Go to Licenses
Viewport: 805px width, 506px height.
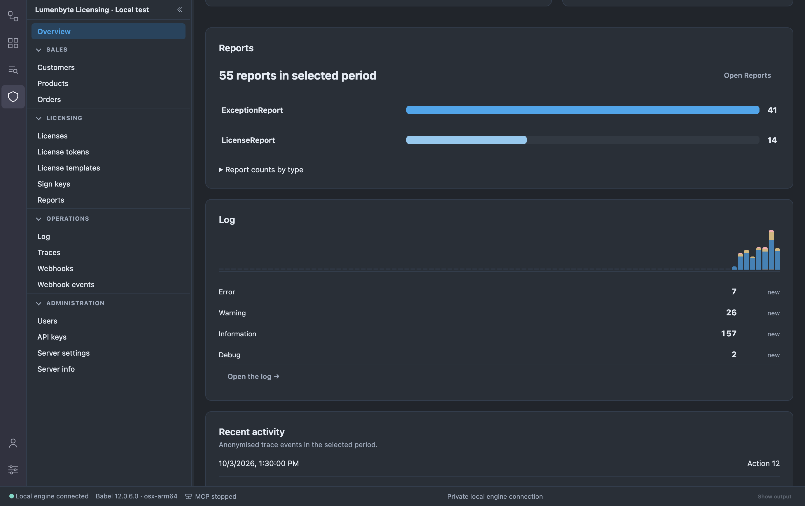108,136
